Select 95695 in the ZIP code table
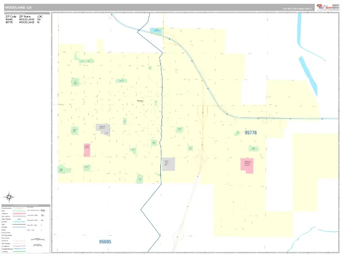This screenshot has height=256, width=342. pos(9,19)
